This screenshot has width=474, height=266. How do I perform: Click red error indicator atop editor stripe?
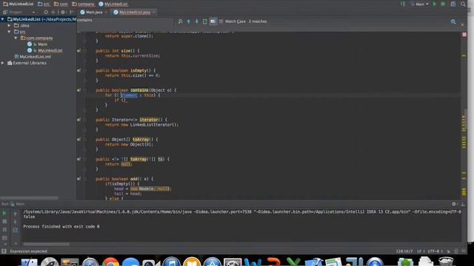pyautogui.click(x=464, y=35)
